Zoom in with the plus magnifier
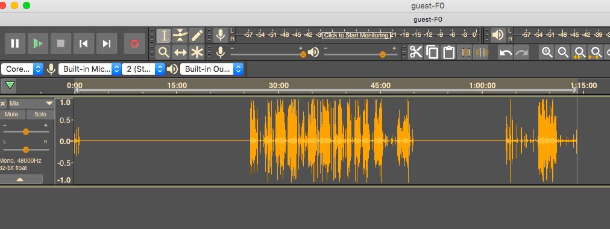This screenshot has height=229, width=610. [x=547, y=52]
